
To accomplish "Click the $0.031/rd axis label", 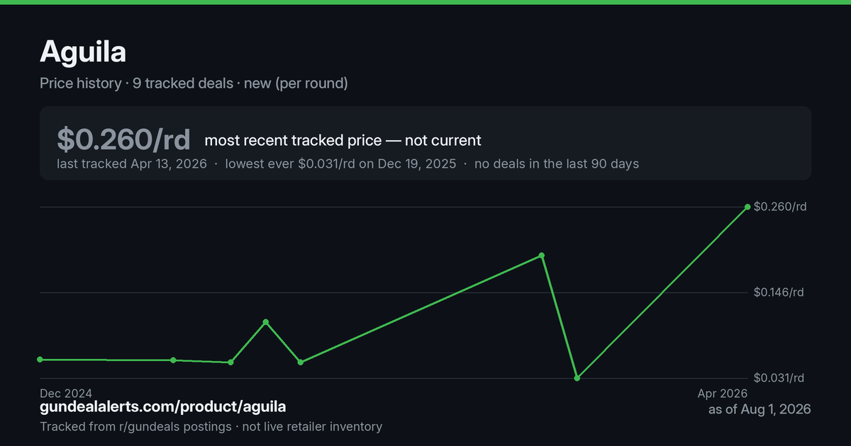I will click(779, 378).
